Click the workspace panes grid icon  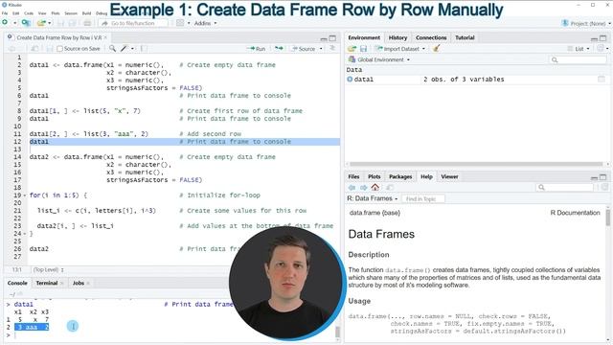180,23
